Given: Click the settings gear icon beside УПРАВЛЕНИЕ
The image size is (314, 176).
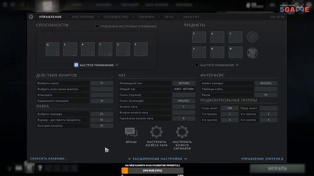Looking at the screenshot, I should pyautogui.click(x=31, y=17).
